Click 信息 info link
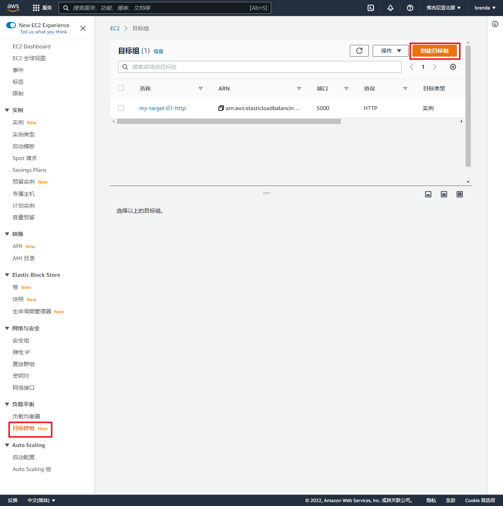The width and height of the screenshot is (503, 506). pos(158,51)
